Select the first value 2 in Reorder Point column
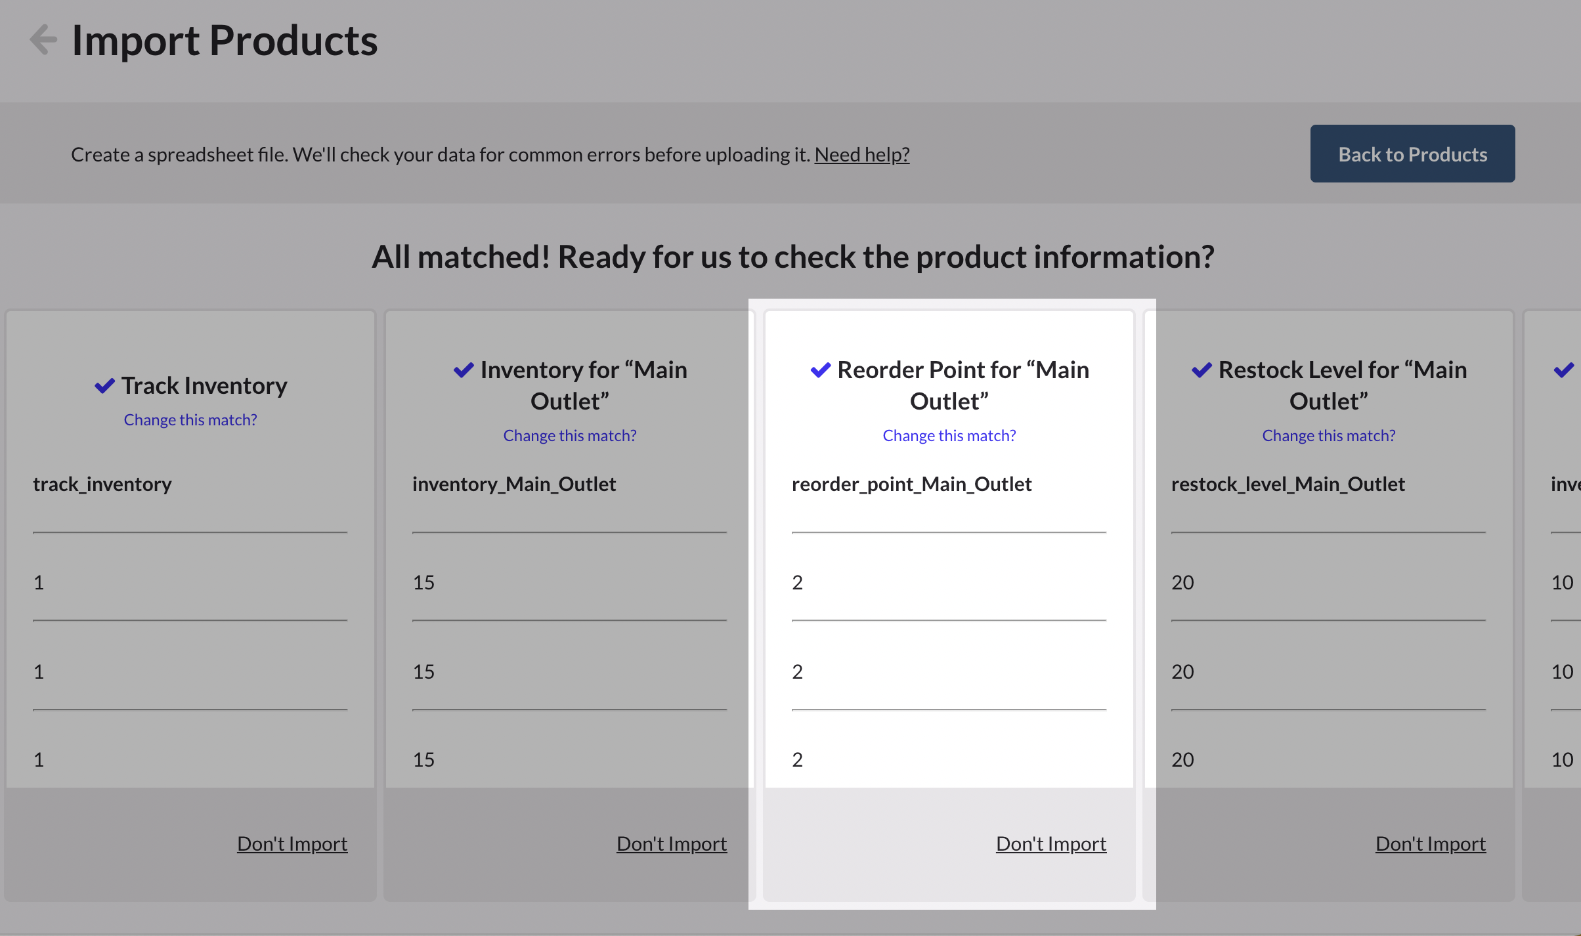The image size is (1581, 936). pyautogui.click(x=797, y=582)
